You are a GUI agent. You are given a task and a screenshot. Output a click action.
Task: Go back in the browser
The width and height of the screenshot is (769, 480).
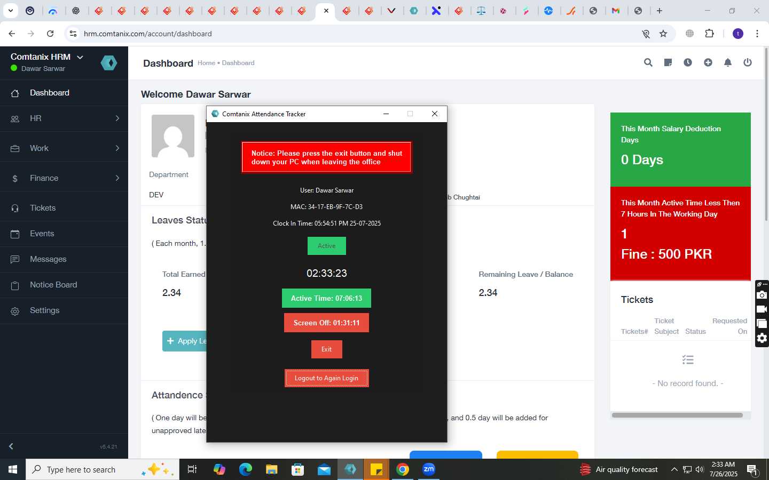(x=12, y=34)
